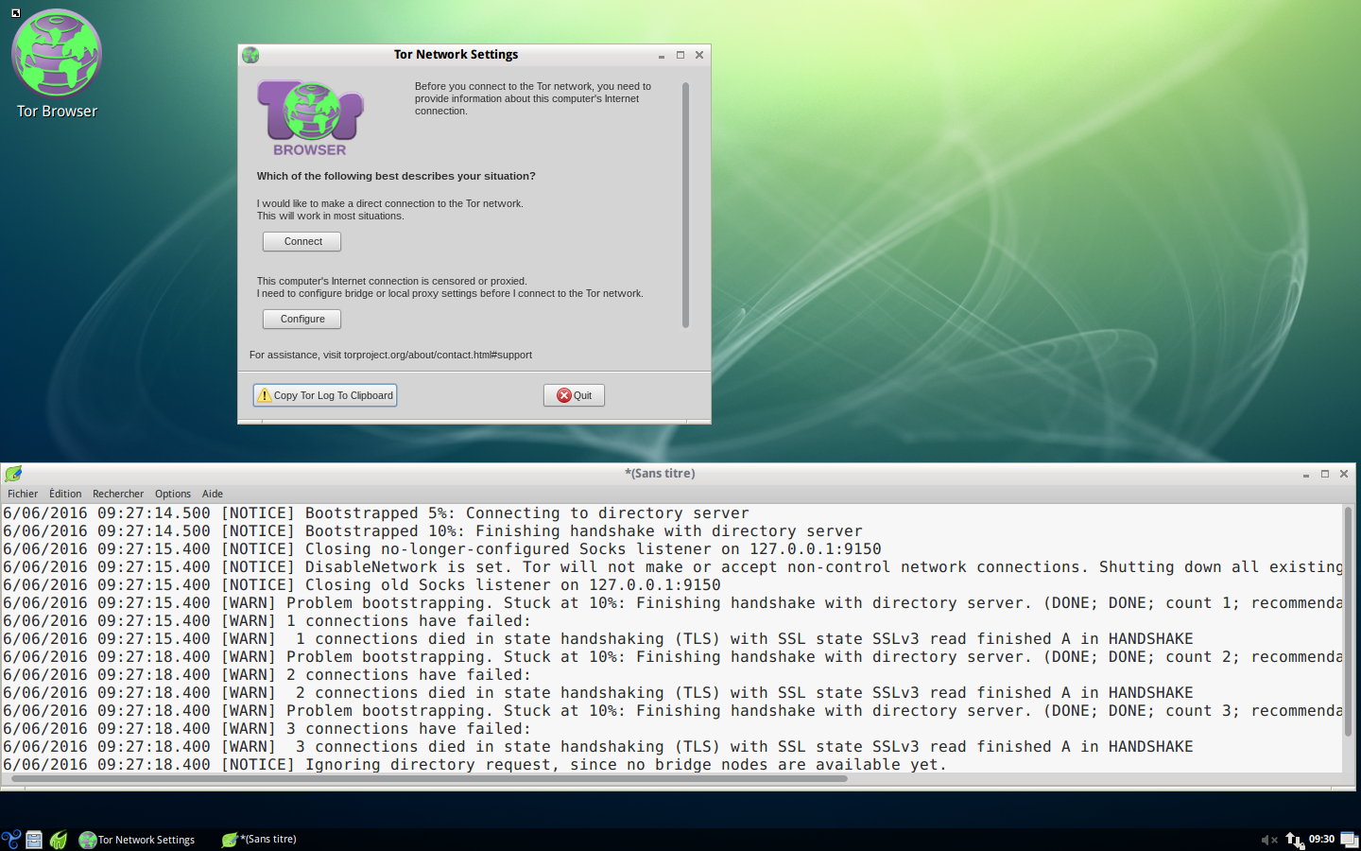Click the warning line ending with 'count 1; recommenda'
Screen dimensions: 1361x851
click(x=672, y=603)
